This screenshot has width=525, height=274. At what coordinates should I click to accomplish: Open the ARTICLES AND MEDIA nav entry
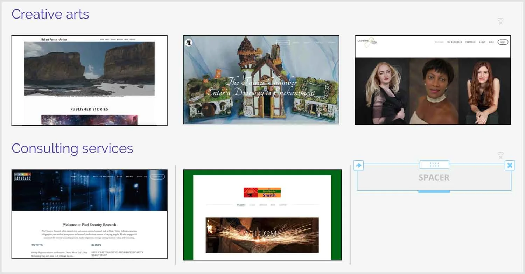103,177
